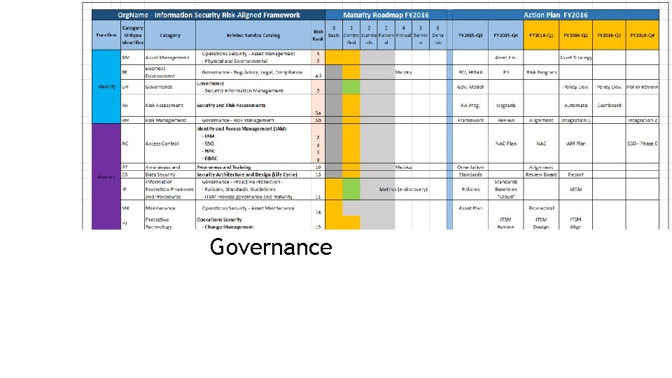Select the purple Protect function cell

[106, 176]
